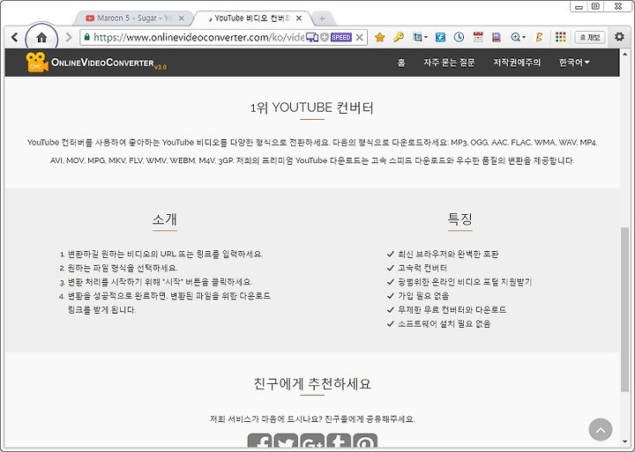Close the Maroon 5 - Sugar tab
The width and height of the screenshot is (635, 452).
pos(181,19)
